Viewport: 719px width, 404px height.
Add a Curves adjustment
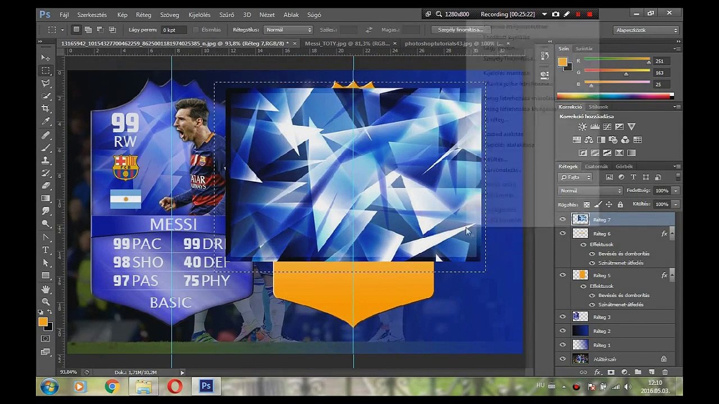point(607,127)
